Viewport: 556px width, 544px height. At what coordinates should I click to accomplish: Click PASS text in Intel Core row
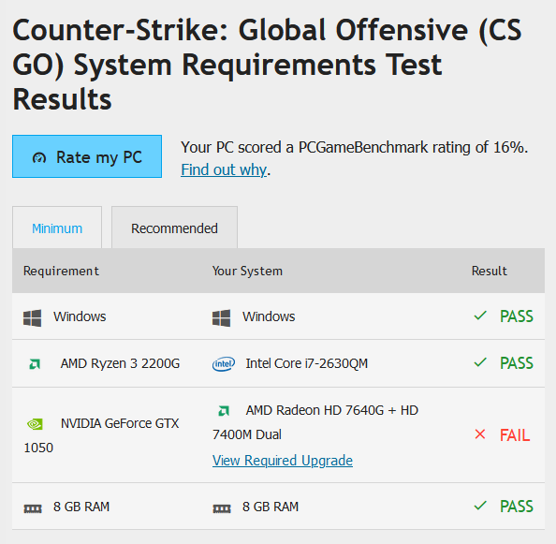[517, 362]
